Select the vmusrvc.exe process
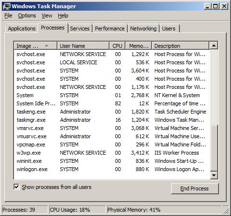The image size is (231, 216). click(112, 136)
